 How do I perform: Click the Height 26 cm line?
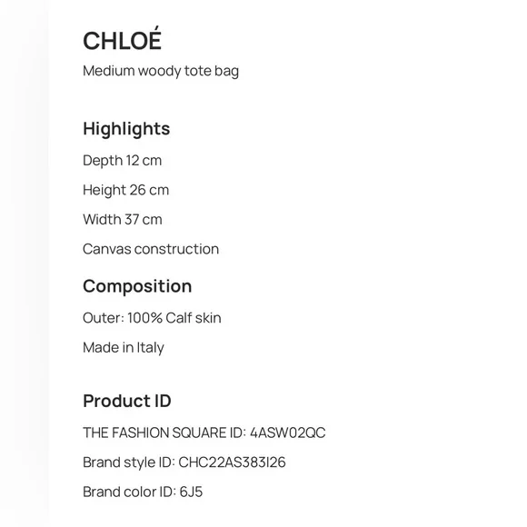click(125, 190)
